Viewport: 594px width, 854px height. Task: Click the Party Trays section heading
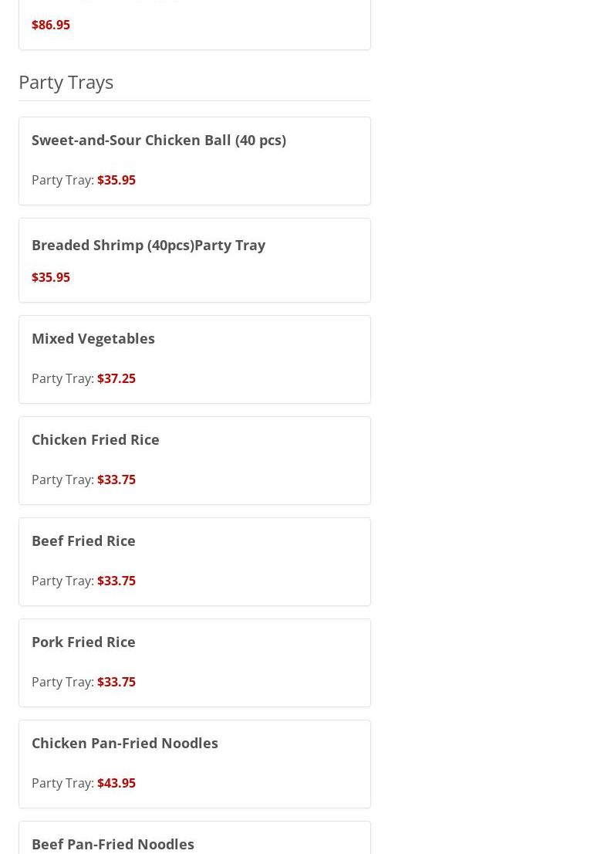coord(66,82)
